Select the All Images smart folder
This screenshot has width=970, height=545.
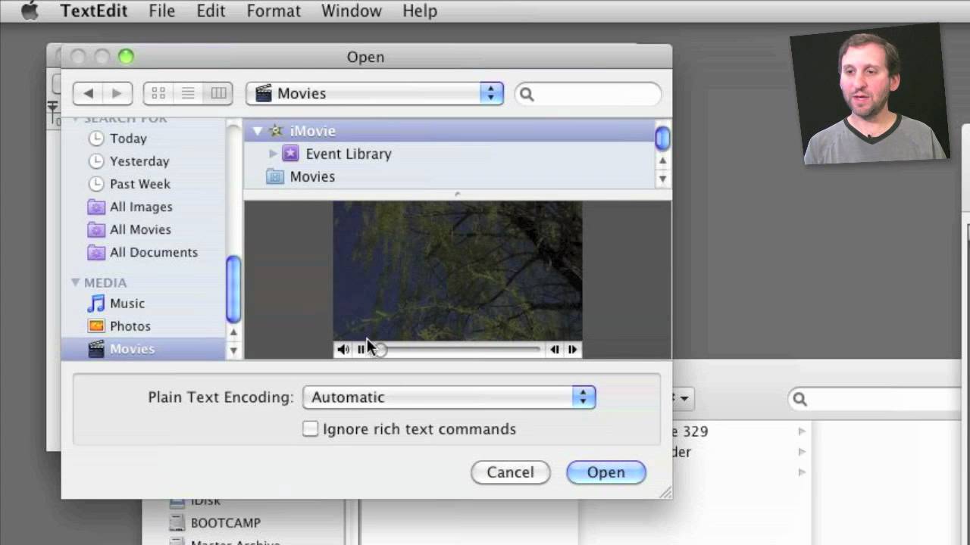tap(142, 207)
